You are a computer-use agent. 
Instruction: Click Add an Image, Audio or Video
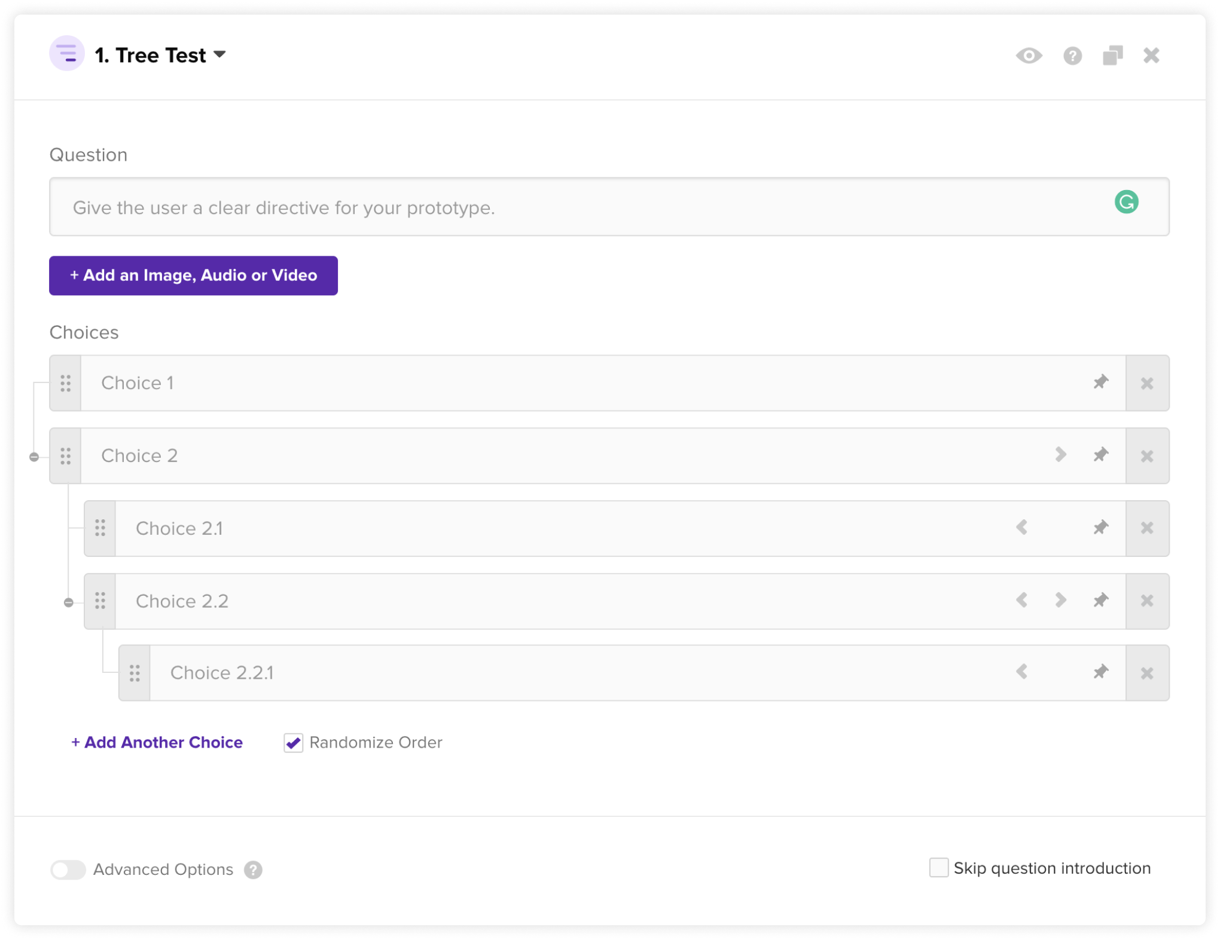[193, 275]
